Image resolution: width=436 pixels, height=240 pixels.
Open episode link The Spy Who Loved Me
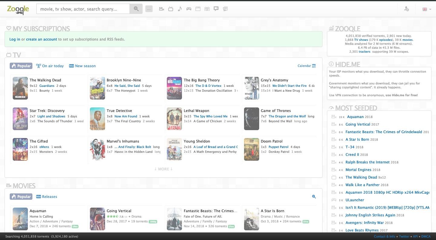pyautogui.click(x=210, y=117)
